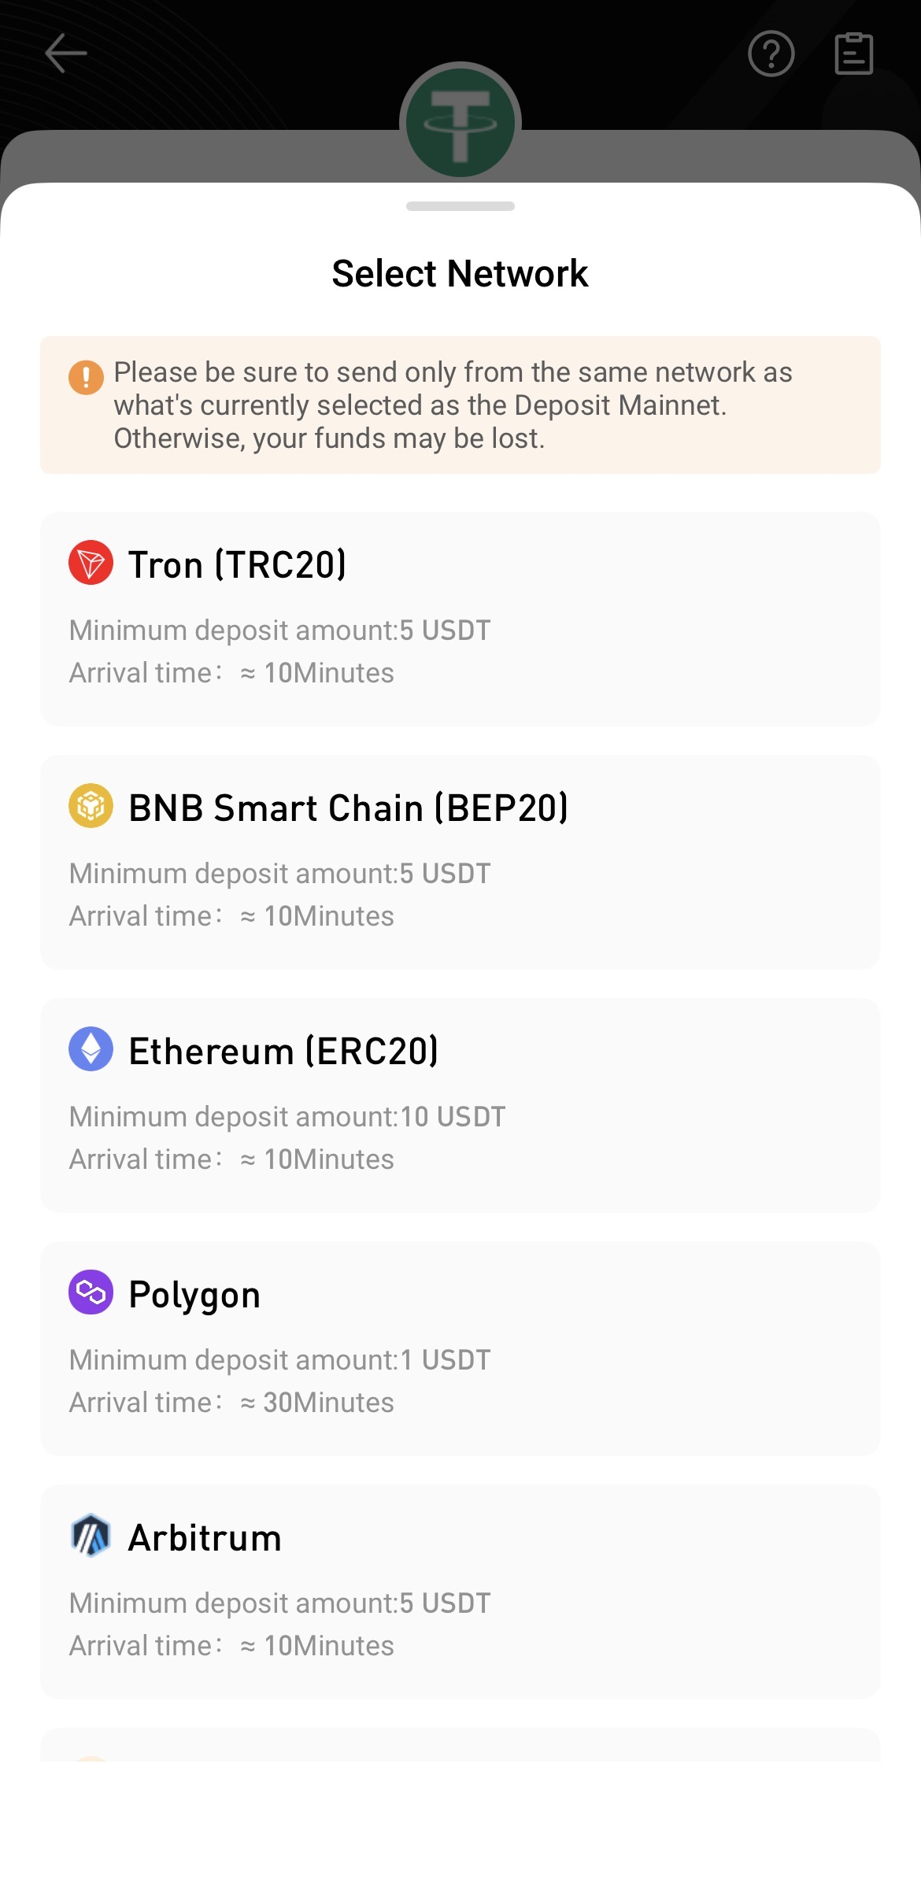Tap the back arrow icon
921x1882 pixels.
tap(66, 54)
